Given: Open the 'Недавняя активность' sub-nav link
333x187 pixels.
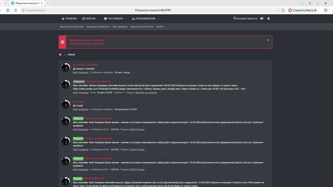Looking at the screenshot, I should pyautogui.click(x=98, y=26).
